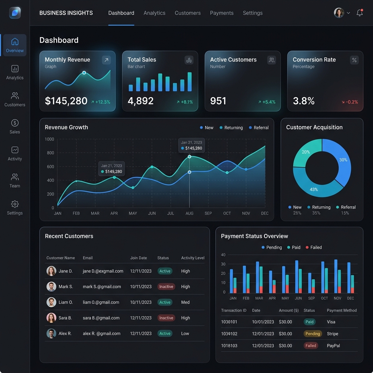Click Alex R.'s avatar
This screenshot has width=373, height=373.
point(51,334)
